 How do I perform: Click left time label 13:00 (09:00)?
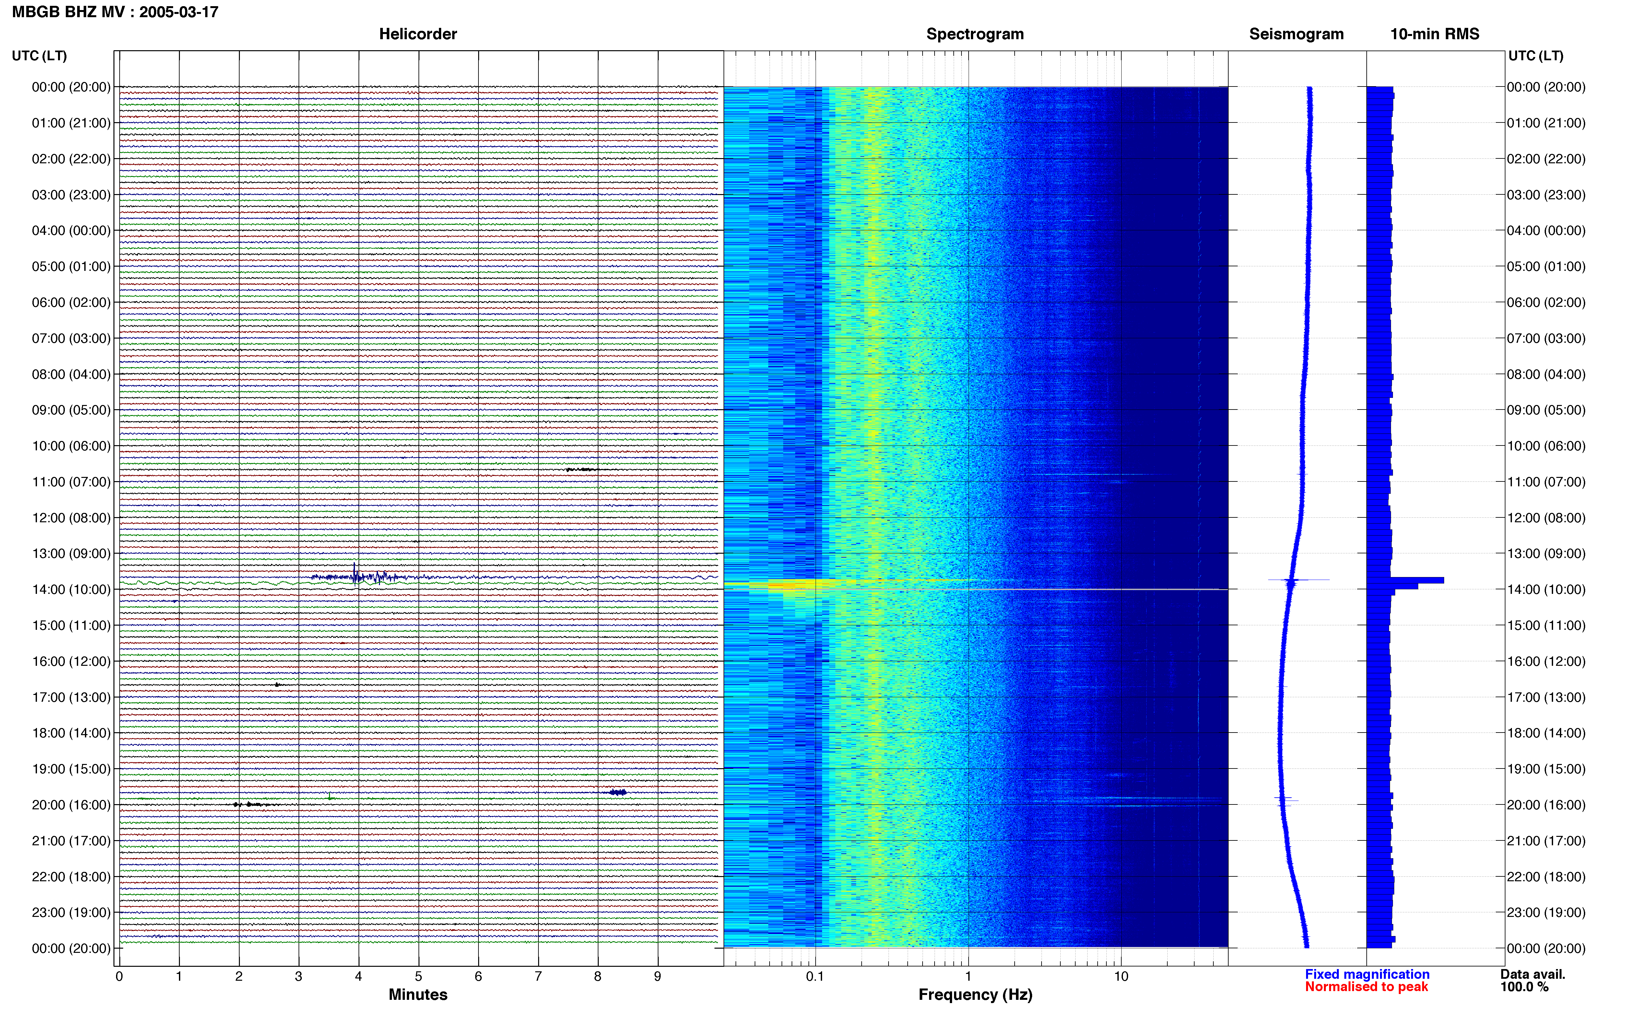click(71, 554)
